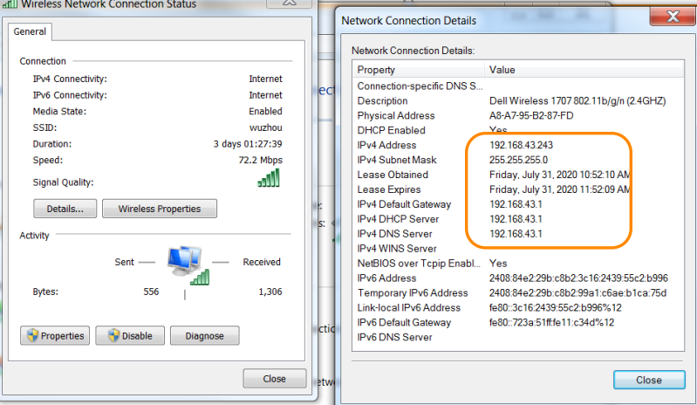This screenshot has width=697, height=405.
Task: Select the General tab
Action: (x=31, y=31)
